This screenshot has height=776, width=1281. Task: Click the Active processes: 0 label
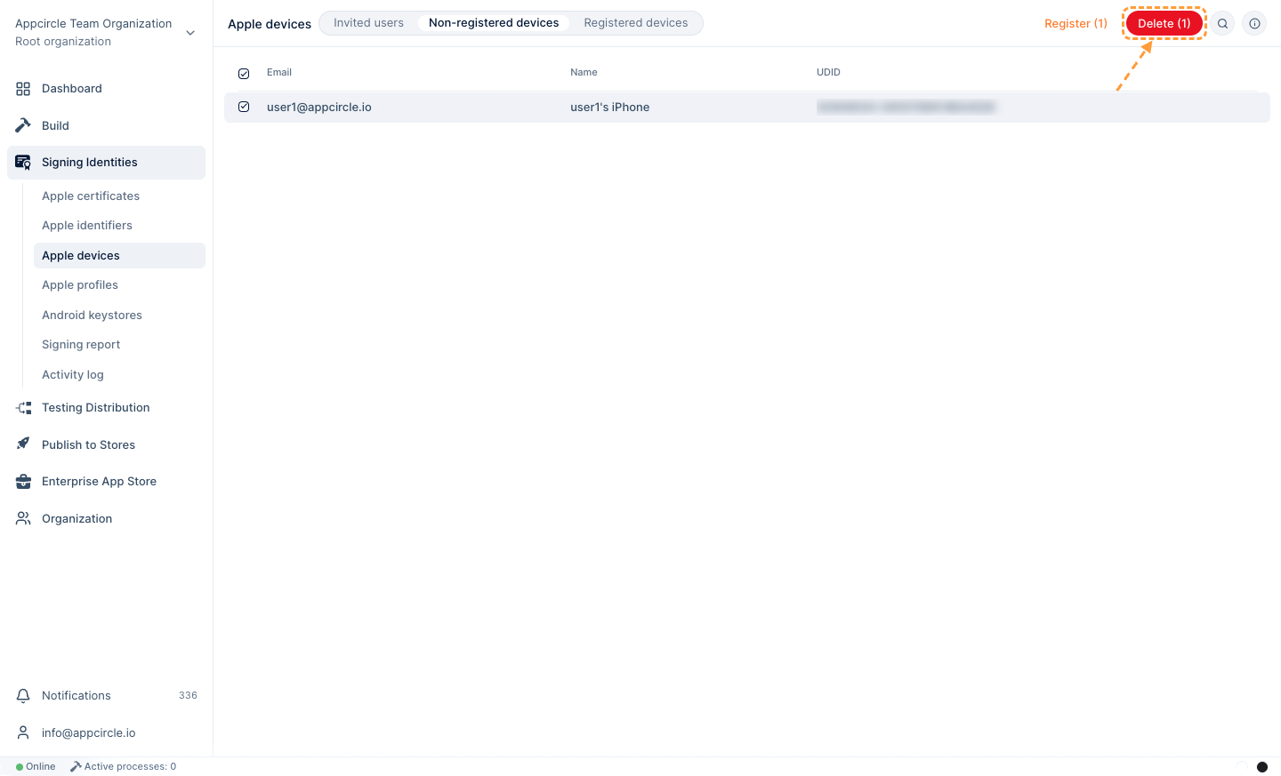click(130, 767)
